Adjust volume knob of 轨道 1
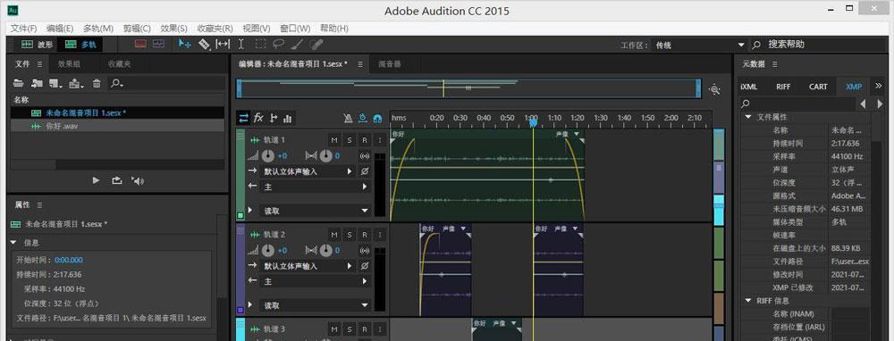The width and height of the screenshot is (894, 341). tap(268, 155)
